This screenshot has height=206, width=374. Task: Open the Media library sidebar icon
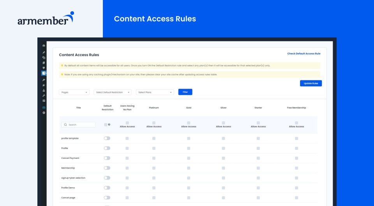coord(44,57)
